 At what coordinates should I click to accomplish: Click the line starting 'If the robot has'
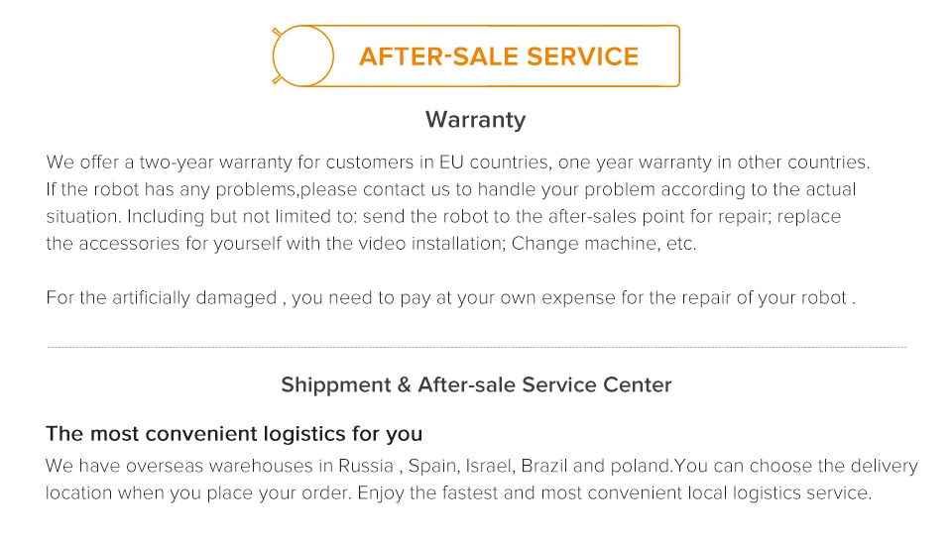451,189
